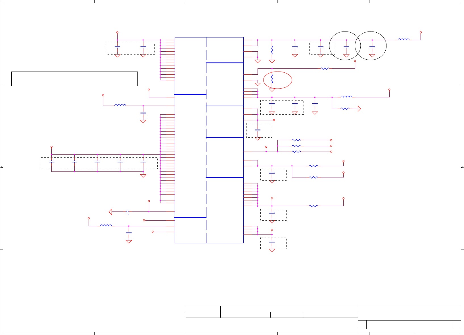Click the right-pointing arrow symbol after the resistor

pyautogui.click(x=359, y=109)
